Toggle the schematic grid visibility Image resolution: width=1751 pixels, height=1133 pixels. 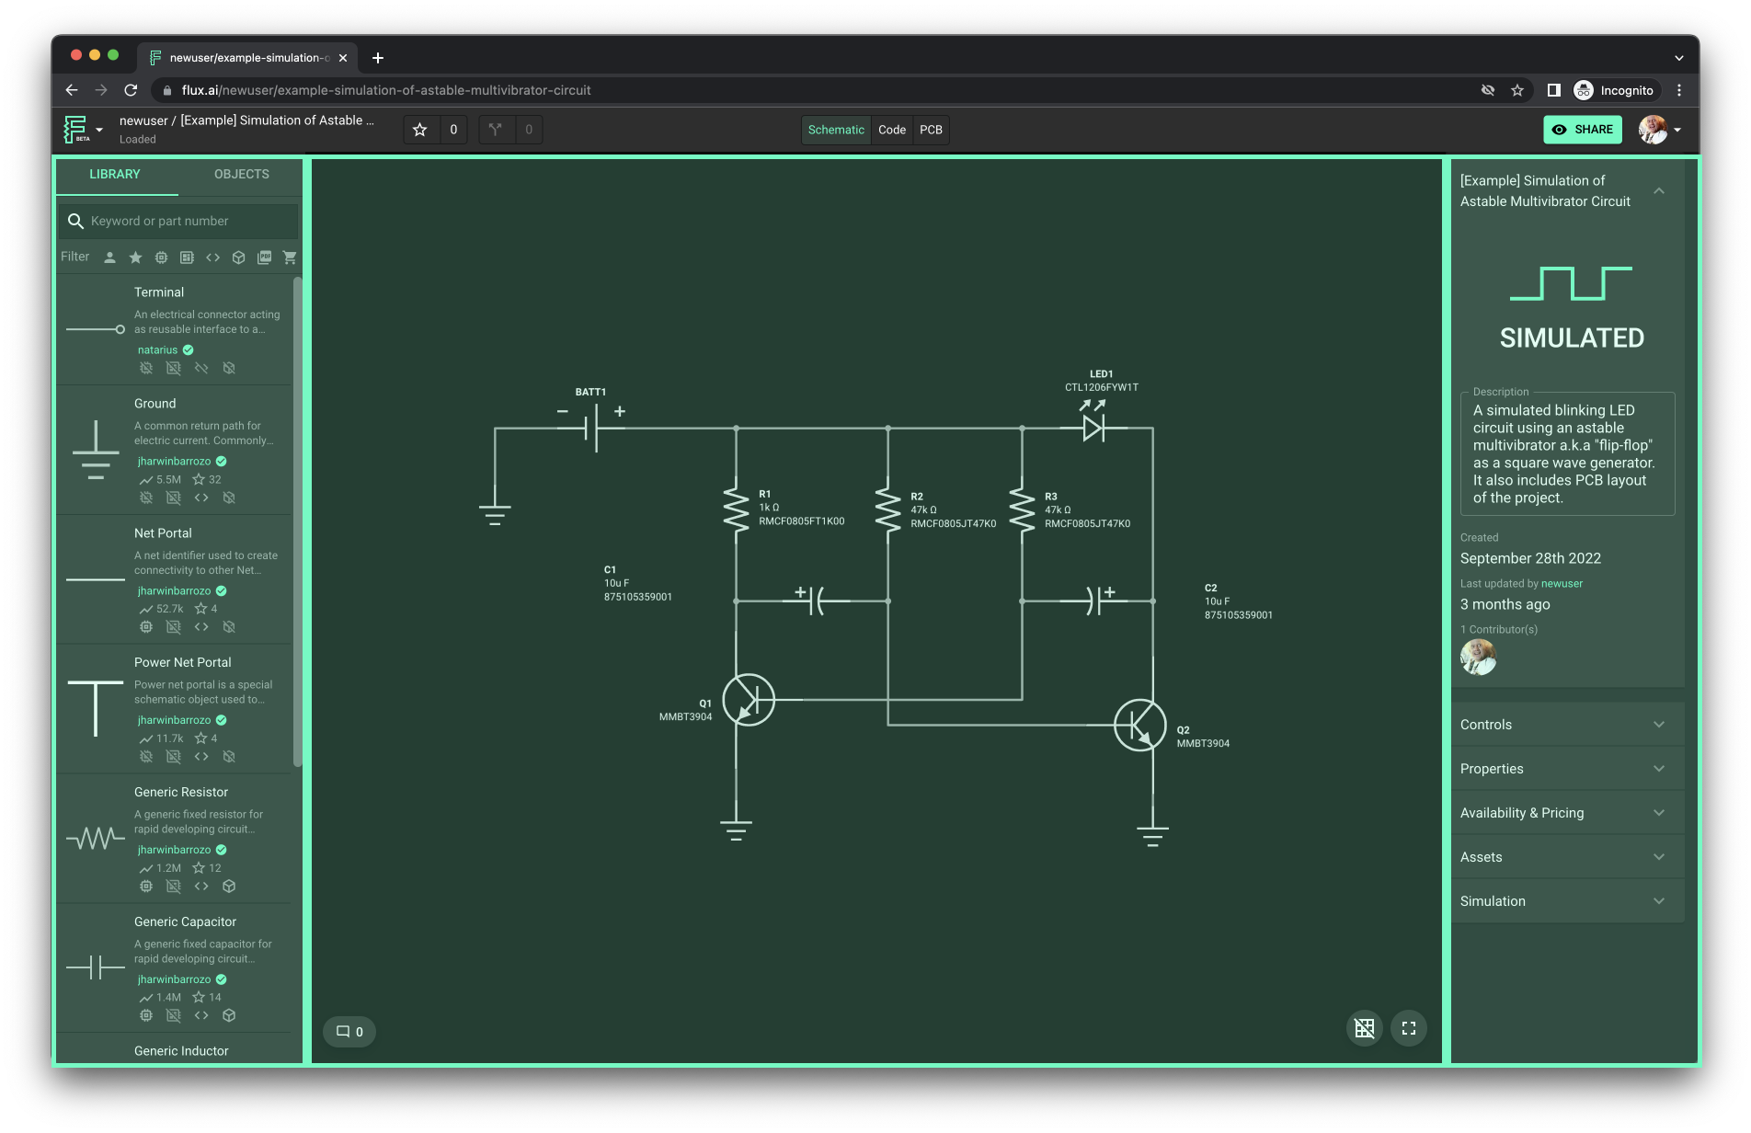(1365, 1028)
